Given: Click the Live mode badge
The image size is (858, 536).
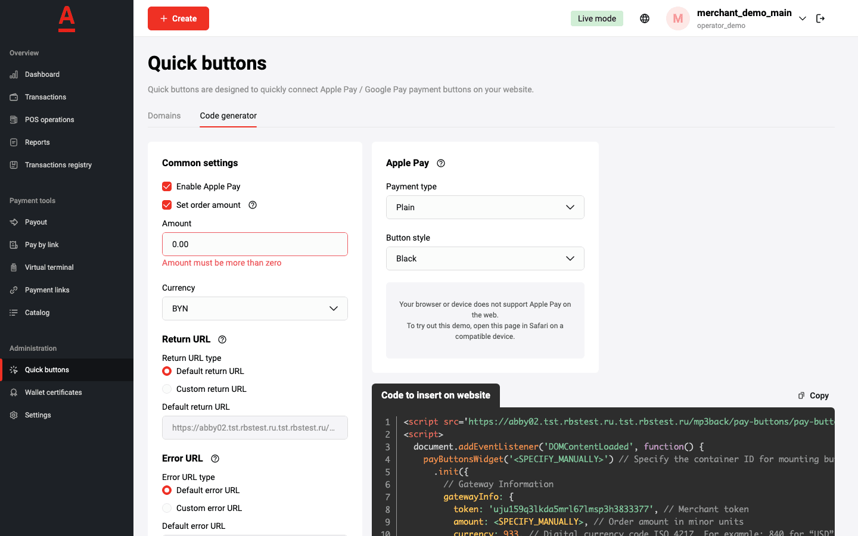Looking at the screenshot, I should click(597, 18).
